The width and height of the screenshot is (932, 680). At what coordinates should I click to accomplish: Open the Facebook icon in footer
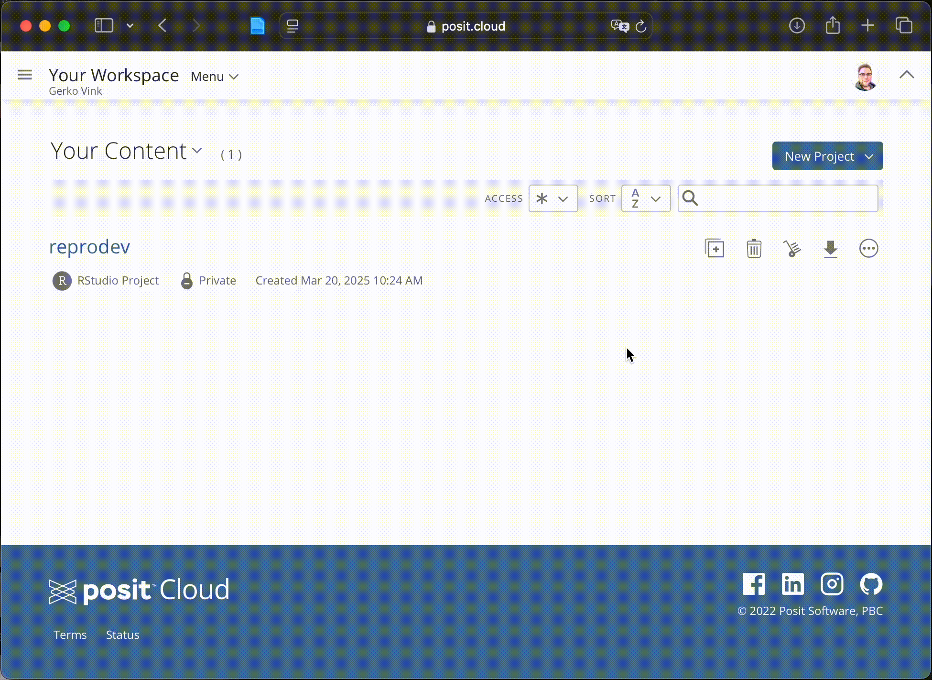pos(754,584)
